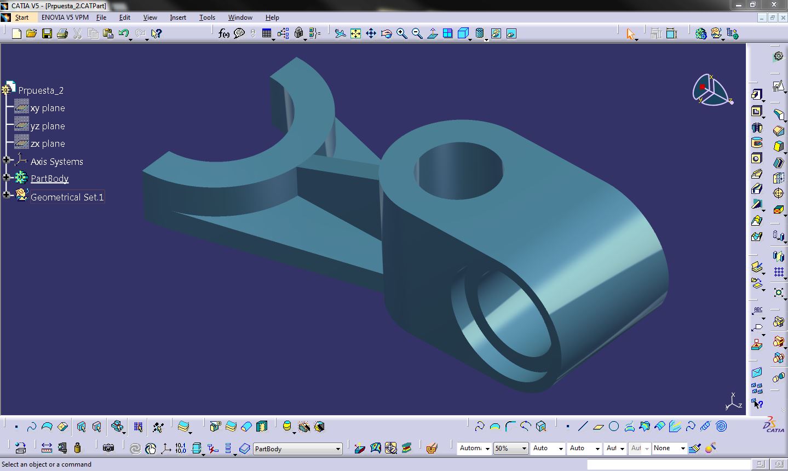Expand the PartBody tree node

point(7,177)
